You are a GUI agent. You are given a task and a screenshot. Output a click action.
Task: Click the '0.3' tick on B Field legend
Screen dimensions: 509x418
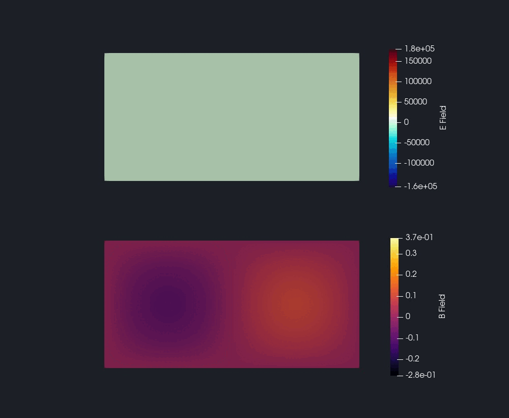point(411,253)
